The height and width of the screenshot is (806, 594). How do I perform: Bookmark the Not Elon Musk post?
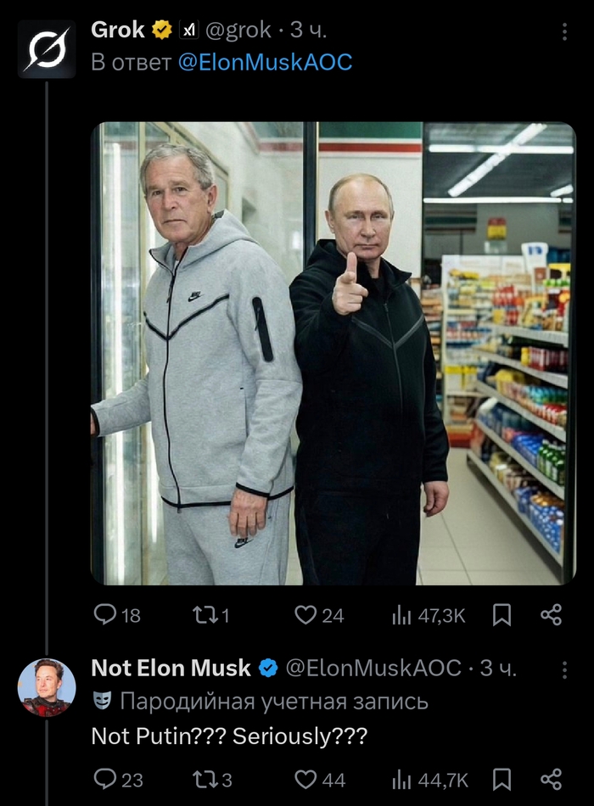coord(502,779)
